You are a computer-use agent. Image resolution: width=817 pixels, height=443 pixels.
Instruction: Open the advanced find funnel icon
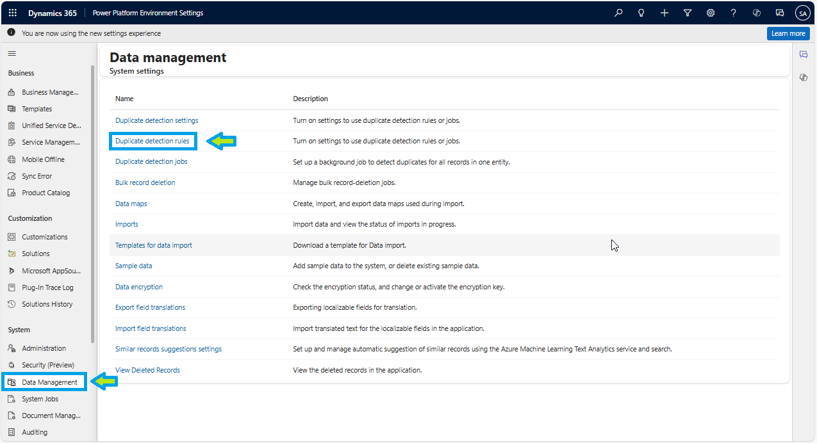point(688,13)
